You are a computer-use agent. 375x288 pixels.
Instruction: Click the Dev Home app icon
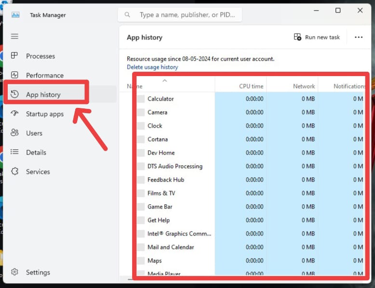141,153
